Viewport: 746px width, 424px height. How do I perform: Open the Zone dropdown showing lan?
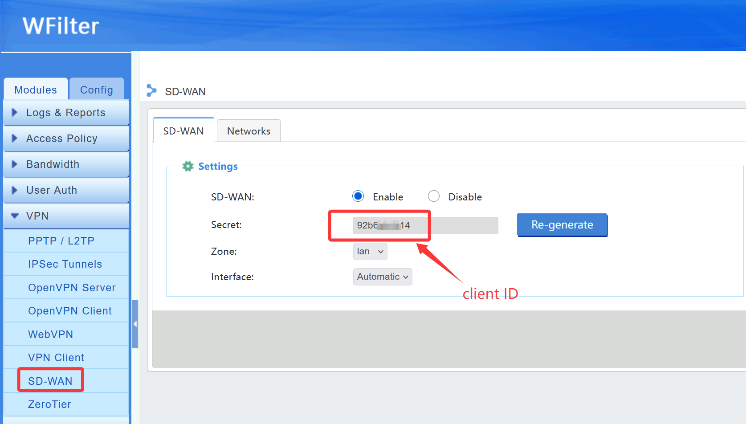pos(370,251)
